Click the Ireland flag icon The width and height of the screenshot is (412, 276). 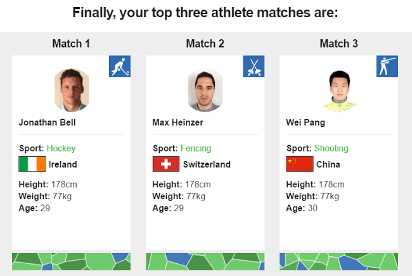click(x=32, y=164)
